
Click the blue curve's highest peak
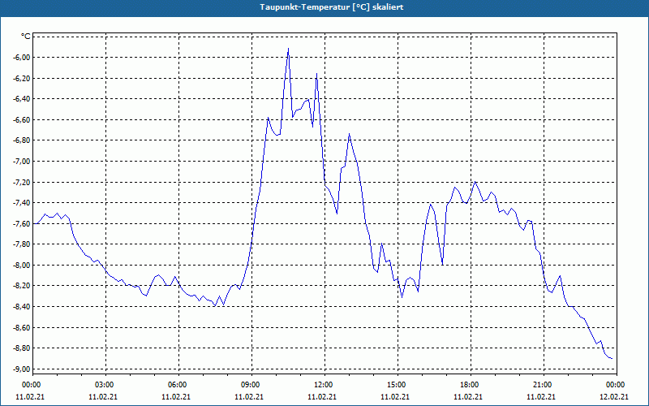(x=289, y=49)
